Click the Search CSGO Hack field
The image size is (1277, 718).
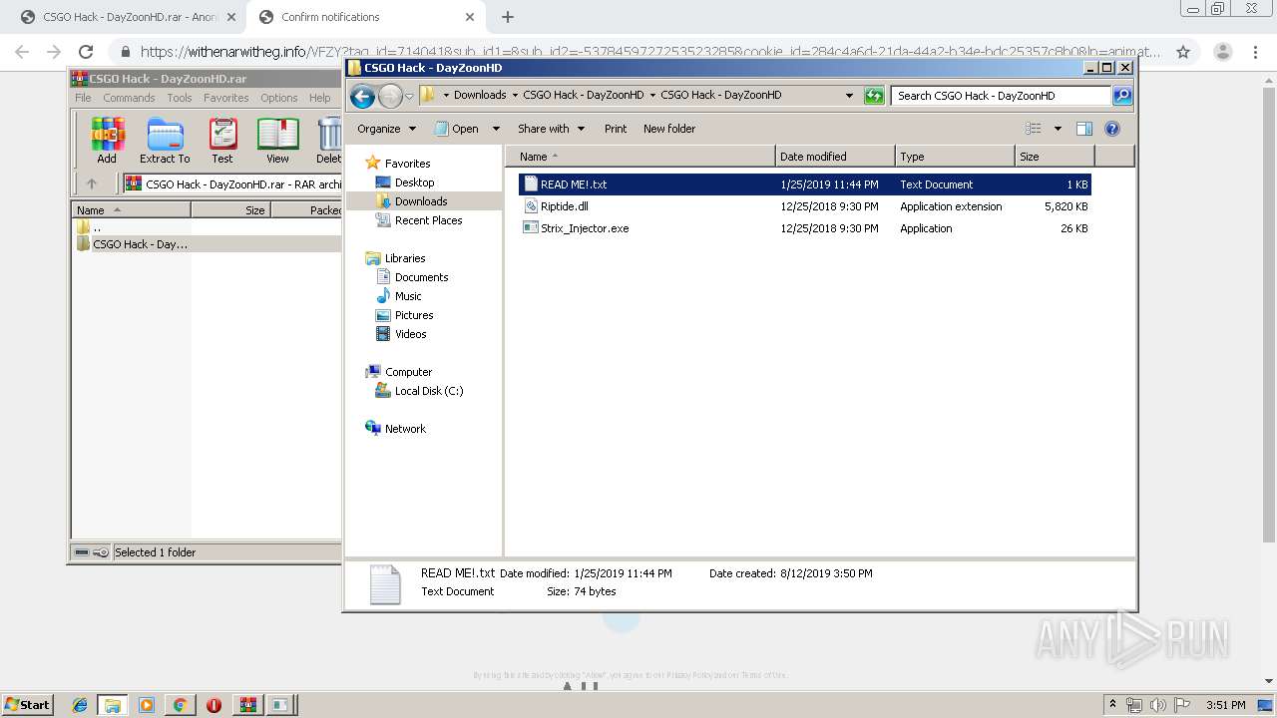click(x=1001, y=96)
